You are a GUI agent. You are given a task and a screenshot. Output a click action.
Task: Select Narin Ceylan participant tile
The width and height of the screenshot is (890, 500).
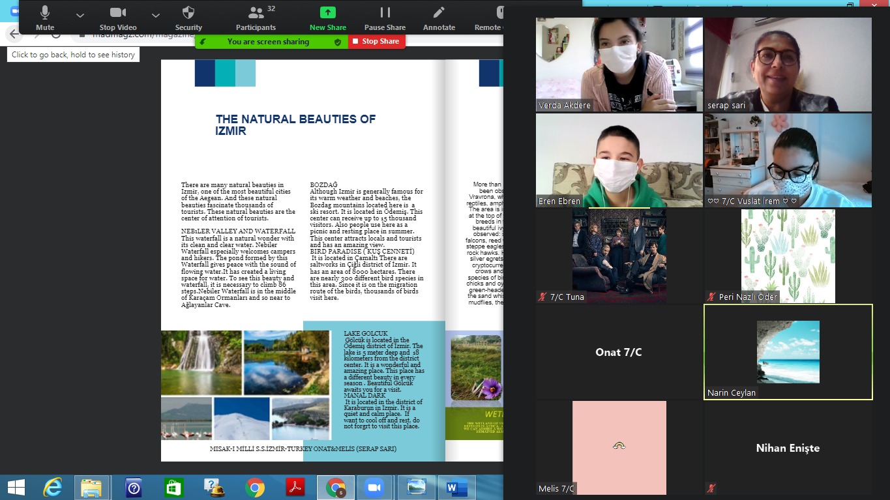(788, 352)
